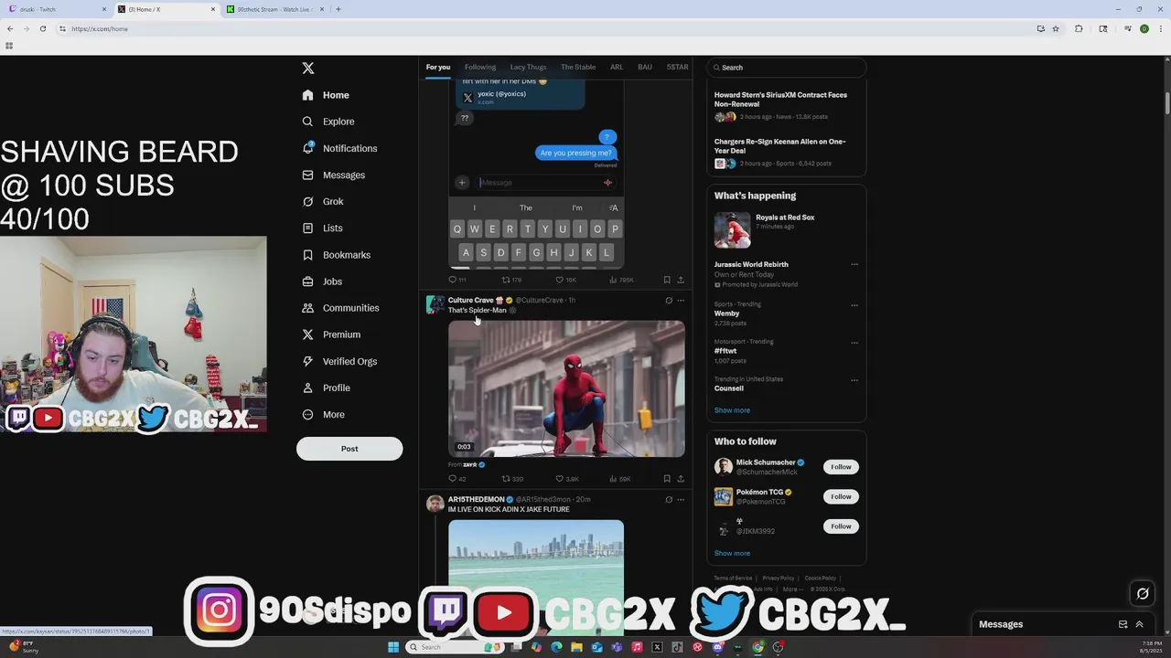1171x658 pixels.
Task: Open Bookmarks in the sidebar
Action: coord(336,255)
